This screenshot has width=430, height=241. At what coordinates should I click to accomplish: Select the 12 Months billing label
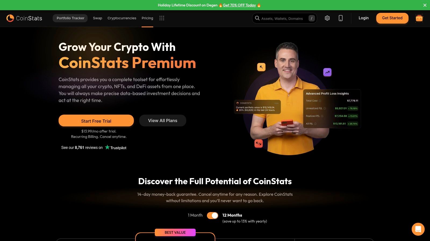(x=232, y=215)
